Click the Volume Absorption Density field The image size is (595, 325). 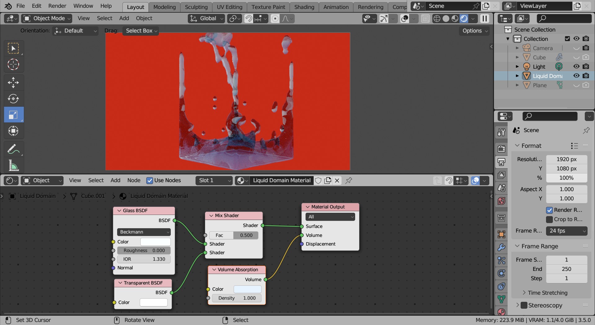237,298
